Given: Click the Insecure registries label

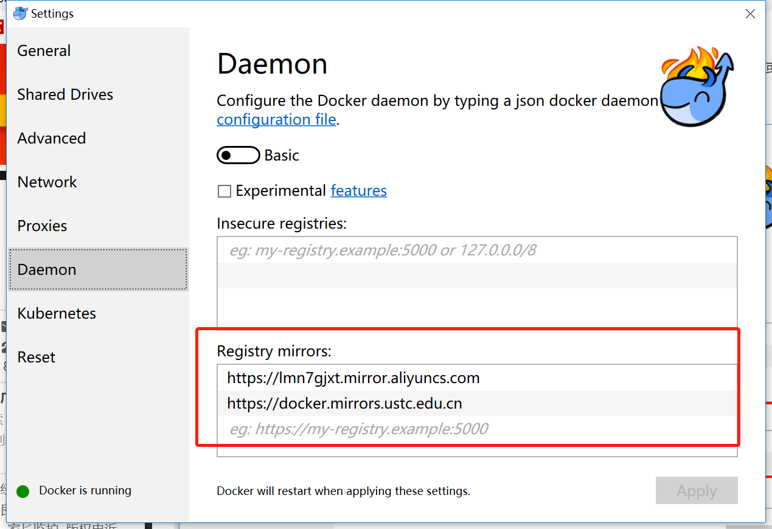Looking at the screenshot, I should click(282, 223).
